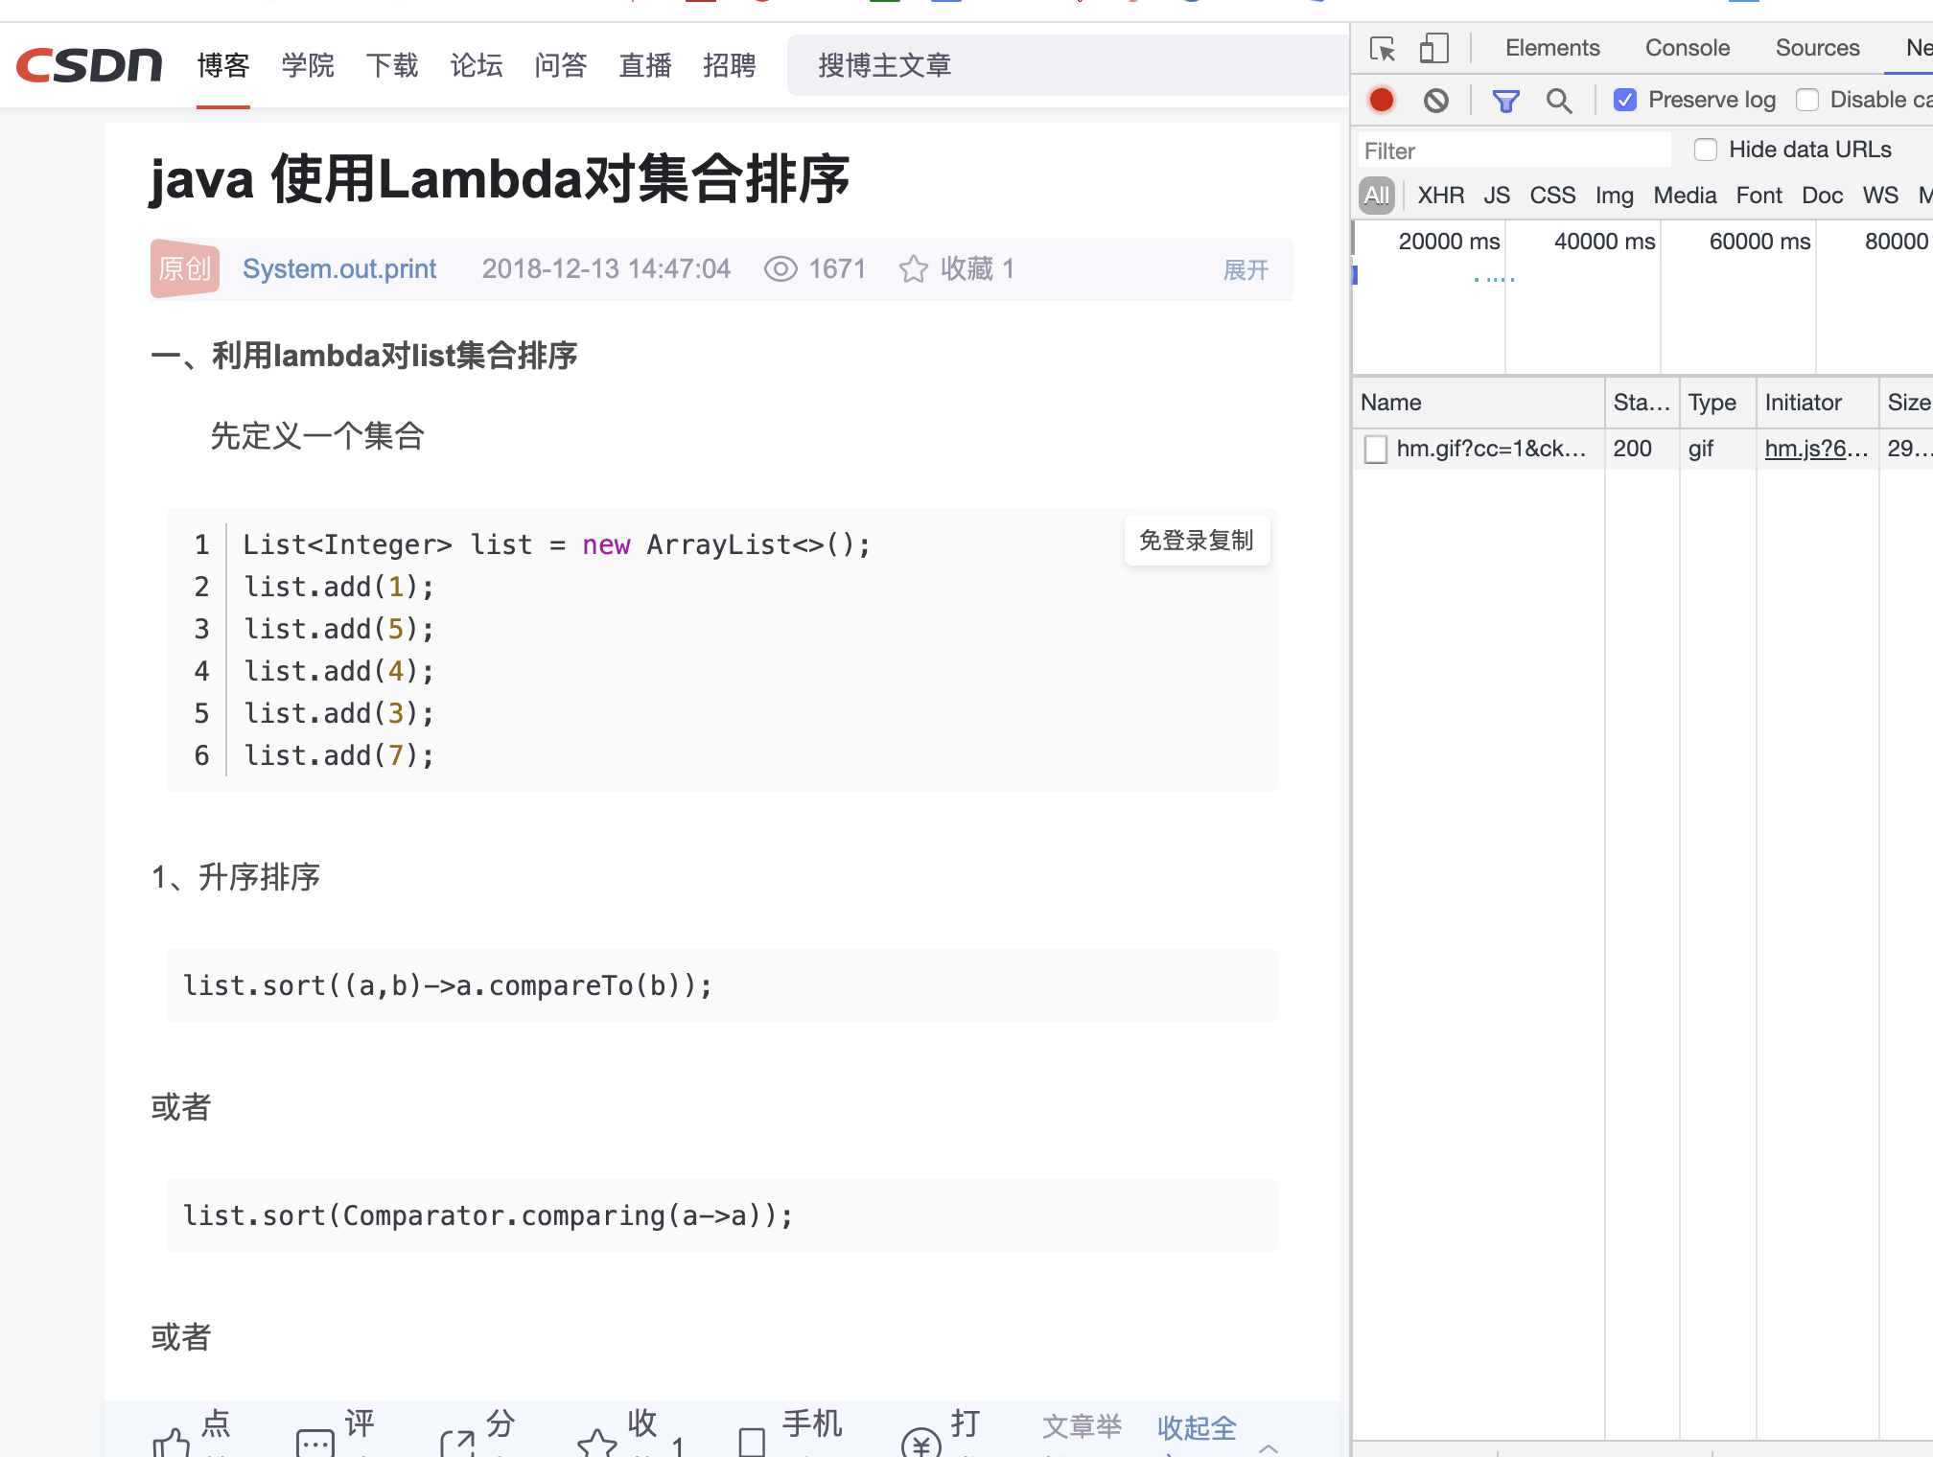Viewport: 1933px width, 1457px height.
Task: Open the network filter funnel icon
Action: click(x=1505, y=100)
